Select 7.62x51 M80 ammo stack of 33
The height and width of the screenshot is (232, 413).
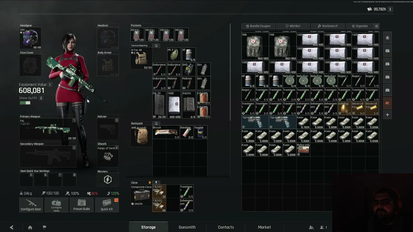pos(159,192)
